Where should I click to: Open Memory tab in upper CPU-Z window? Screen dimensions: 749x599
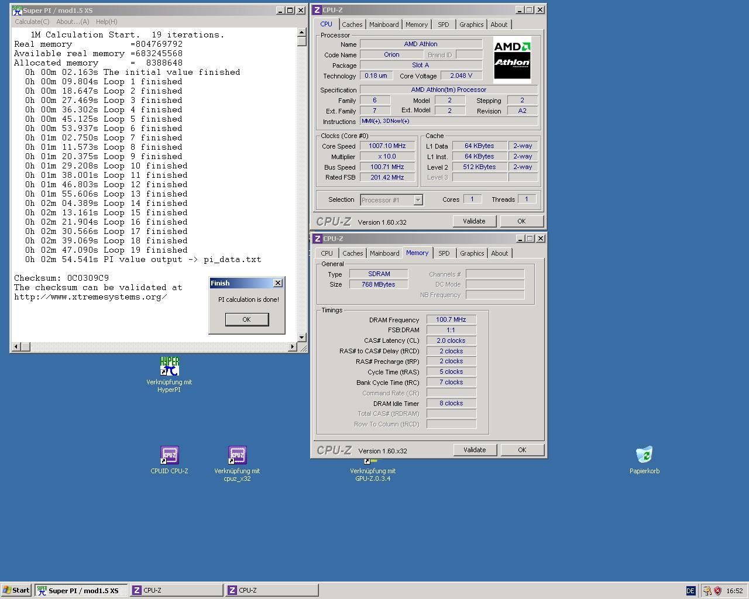pos(417,25)
